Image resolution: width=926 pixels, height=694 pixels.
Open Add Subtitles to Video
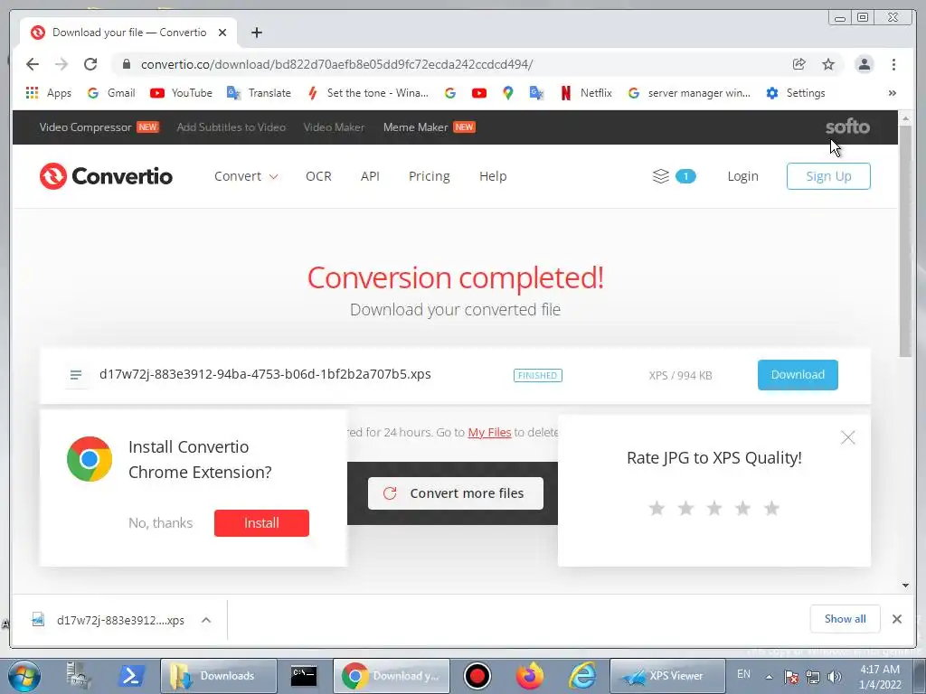point(231,127)
